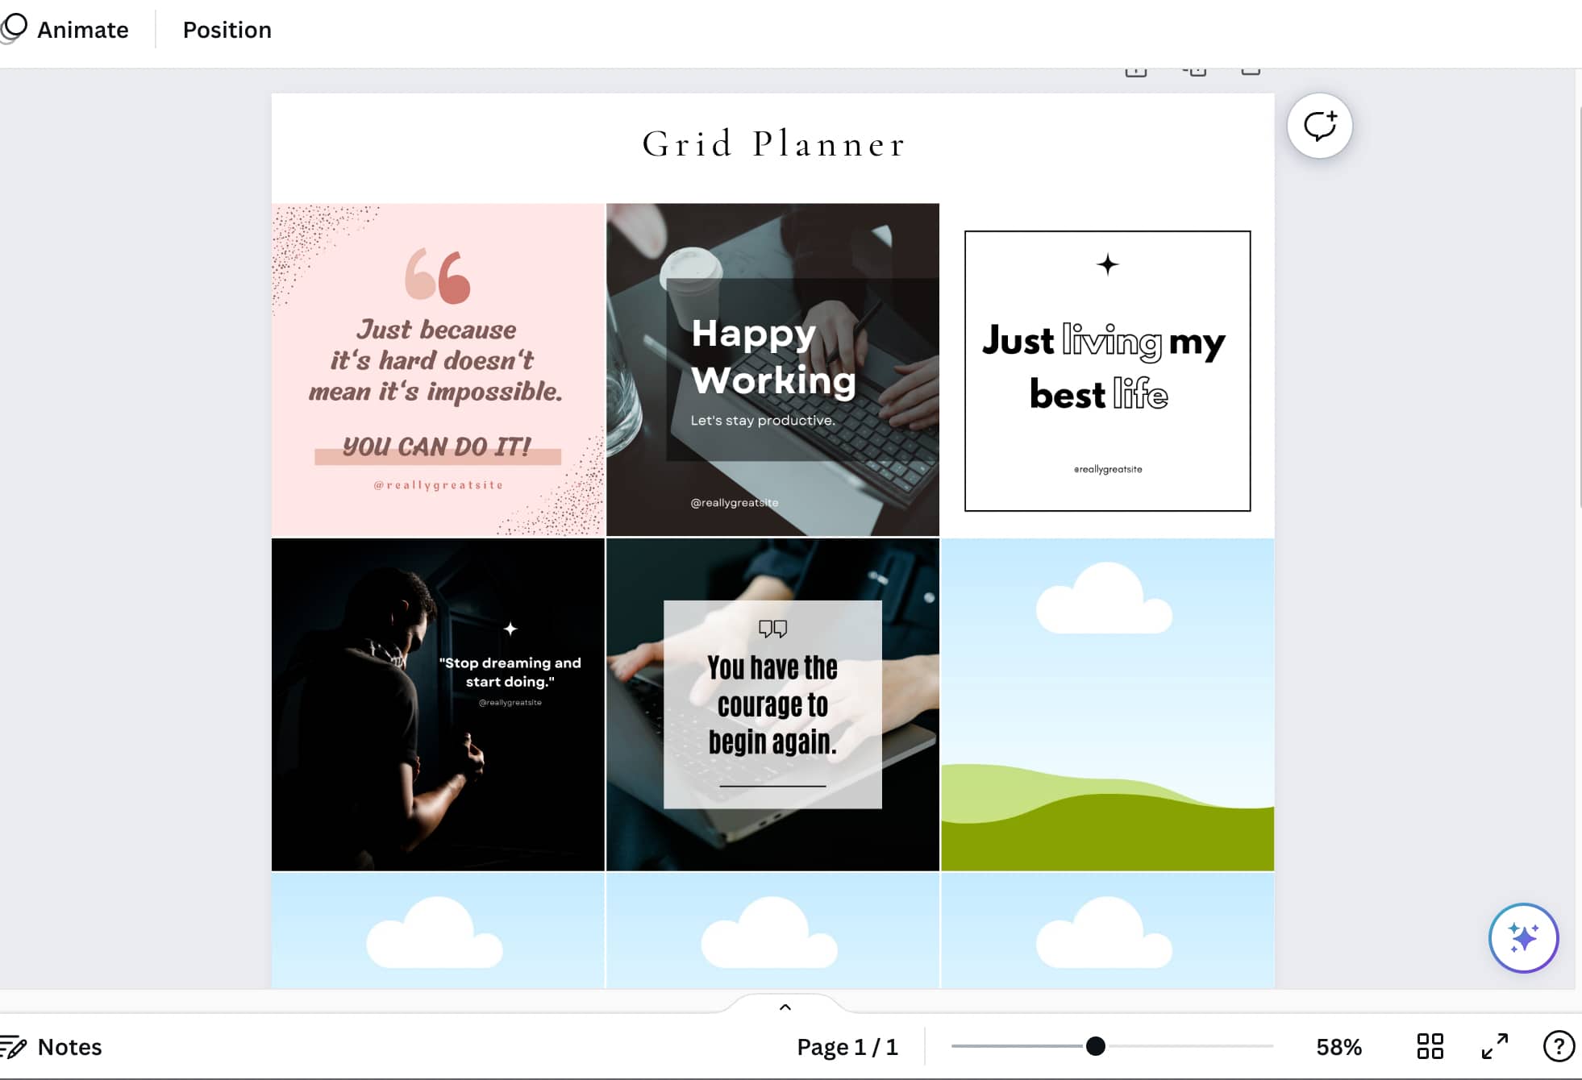Click the quotation mark graphic on pink tile

tap(437, 276)
